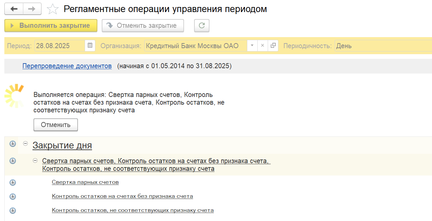This screenshot has height=221, width=432.
Task: Open the Перепроведение документов link
Action: coord(67,66)
